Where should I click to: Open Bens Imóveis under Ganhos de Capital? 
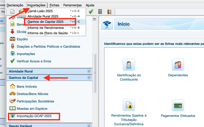click(26, 86)
